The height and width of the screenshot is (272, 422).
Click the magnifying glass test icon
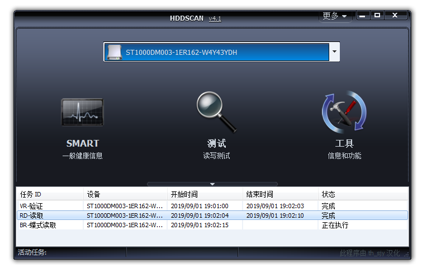(x=216, y=112)
